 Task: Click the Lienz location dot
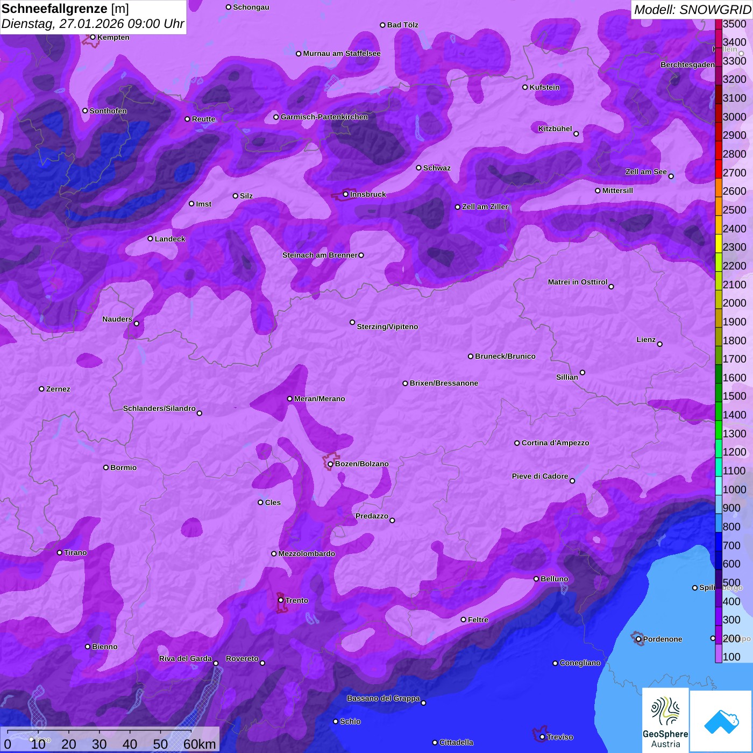[660, 344]
